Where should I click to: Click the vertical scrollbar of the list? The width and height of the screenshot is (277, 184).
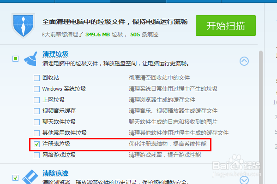(x=261, y=117)
